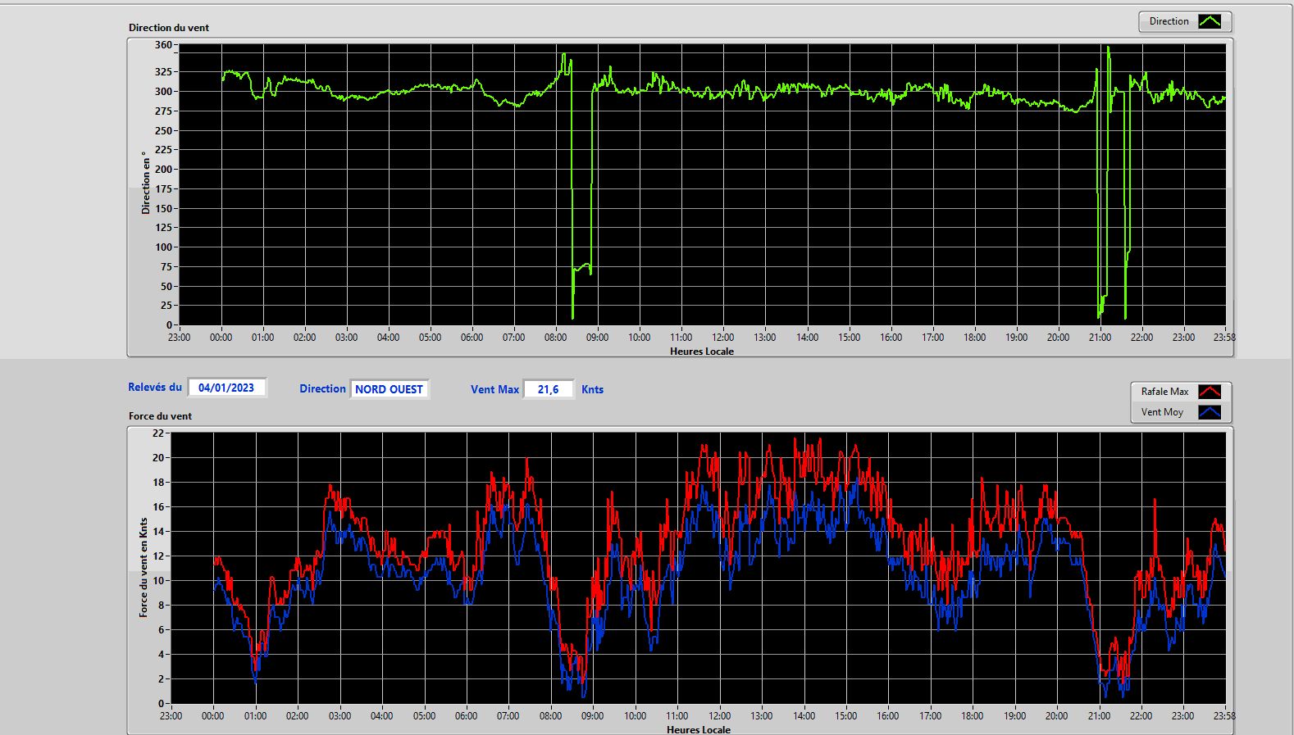
Task: Click the 0 tick on direction y-axis
Action: 170,324
